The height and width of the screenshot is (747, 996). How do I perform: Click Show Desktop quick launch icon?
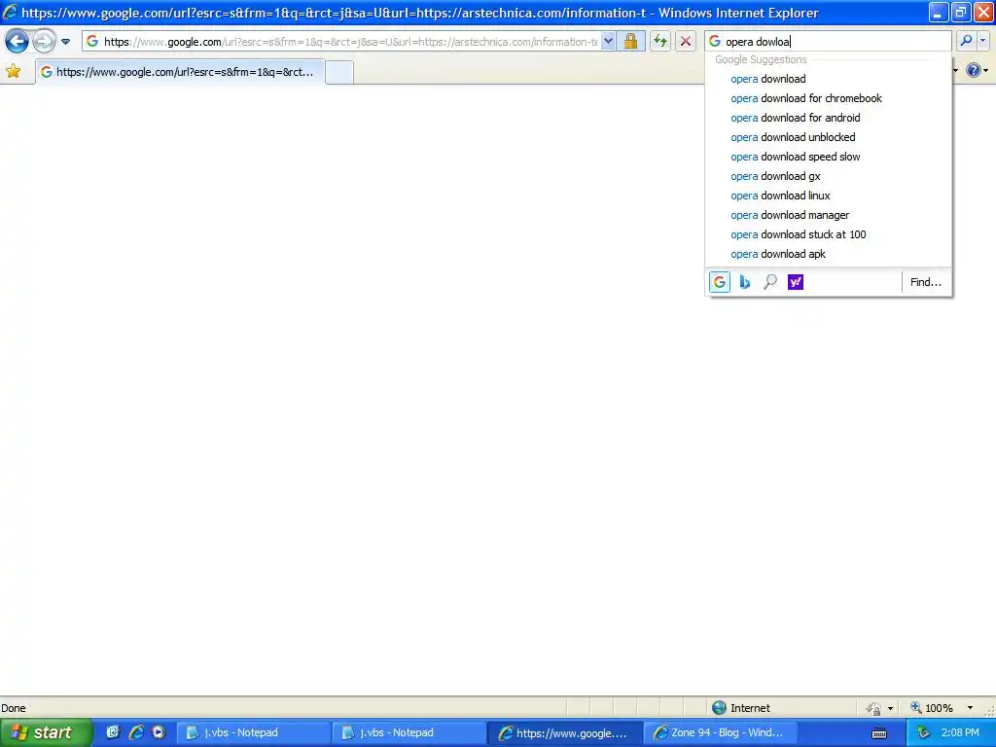113,732
